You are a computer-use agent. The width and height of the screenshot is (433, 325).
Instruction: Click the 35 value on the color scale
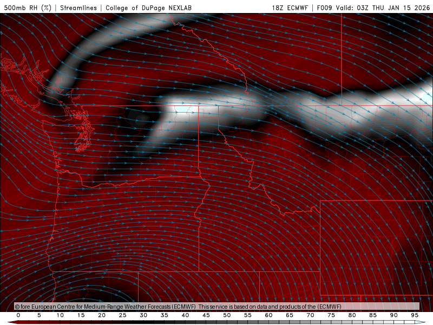(x=165, y=315)
